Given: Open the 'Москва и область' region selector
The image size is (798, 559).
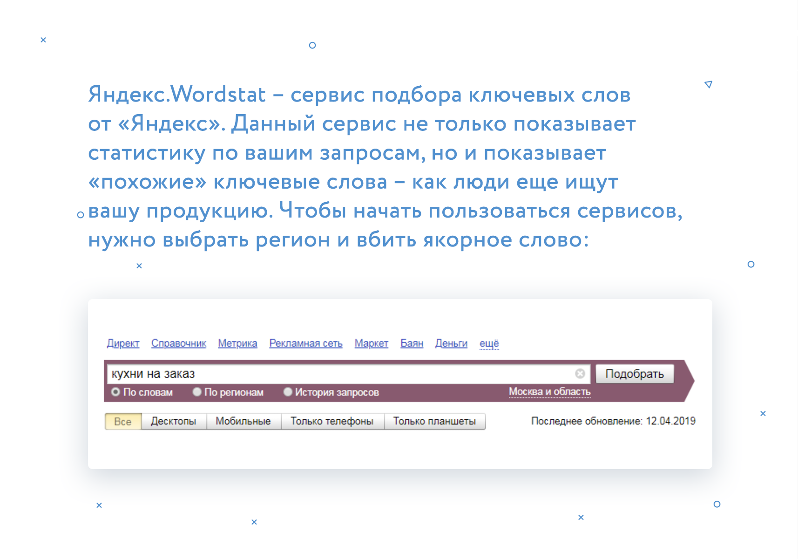Looking at the screenshot, I should tap(549, 392).
